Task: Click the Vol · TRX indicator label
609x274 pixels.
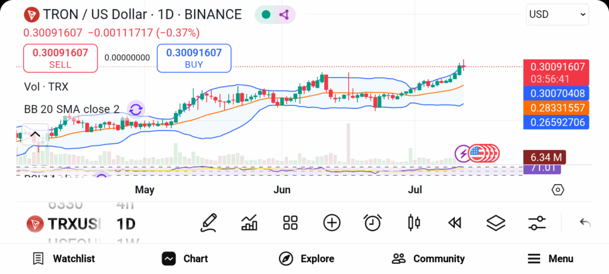Action: pyautogui.click(x=46, y=87)
